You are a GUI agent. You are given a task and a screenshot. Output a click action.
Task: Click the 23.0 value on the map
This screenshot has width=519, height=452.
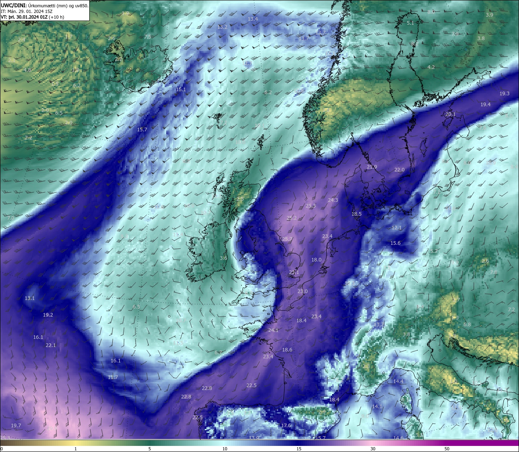[302, 291]
